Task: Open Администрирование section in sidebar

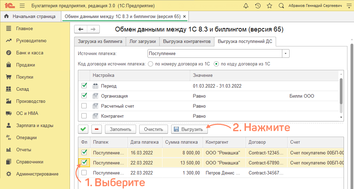Action: coord(37,174)
